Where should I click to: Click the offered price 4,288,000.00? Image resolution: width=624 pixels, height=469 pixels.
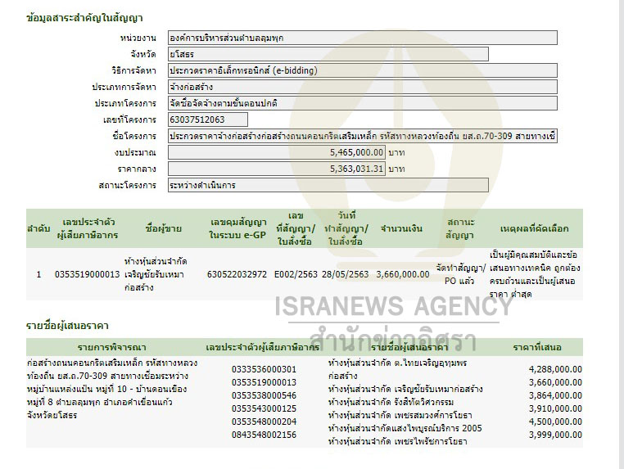pos(555,369)
